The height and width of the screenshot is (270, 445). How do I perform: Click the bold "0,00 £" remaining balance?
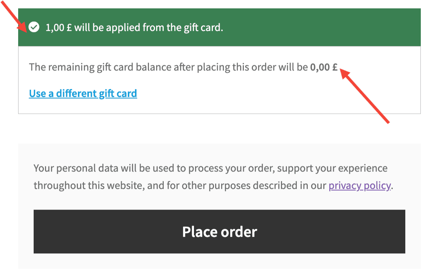tap(324, 67)
